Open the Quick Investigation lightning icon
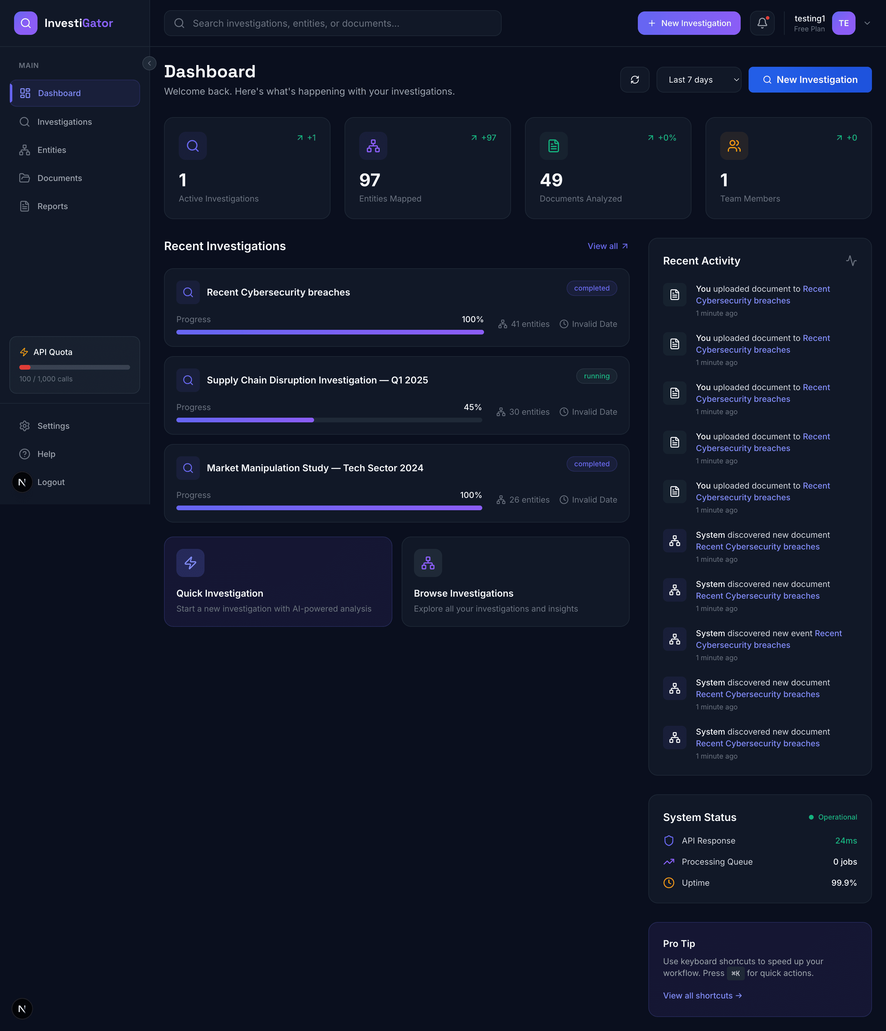The height and width of the screenshot is (1031, 886). point(190,563)
